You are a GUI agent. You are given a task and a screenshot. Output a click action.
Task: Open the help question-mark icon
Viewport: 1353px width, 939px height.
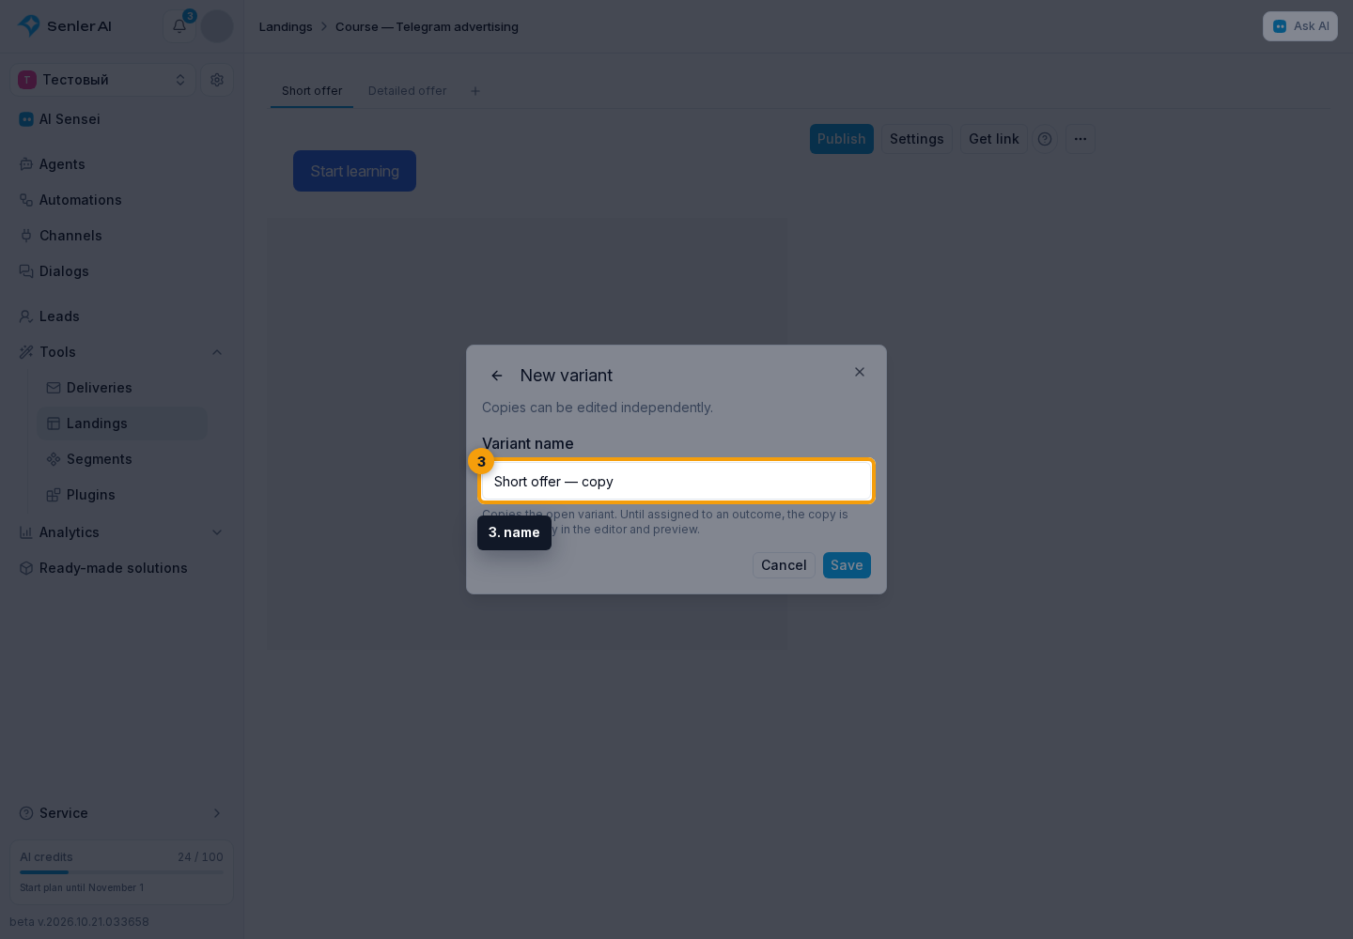coord(1045,139)
